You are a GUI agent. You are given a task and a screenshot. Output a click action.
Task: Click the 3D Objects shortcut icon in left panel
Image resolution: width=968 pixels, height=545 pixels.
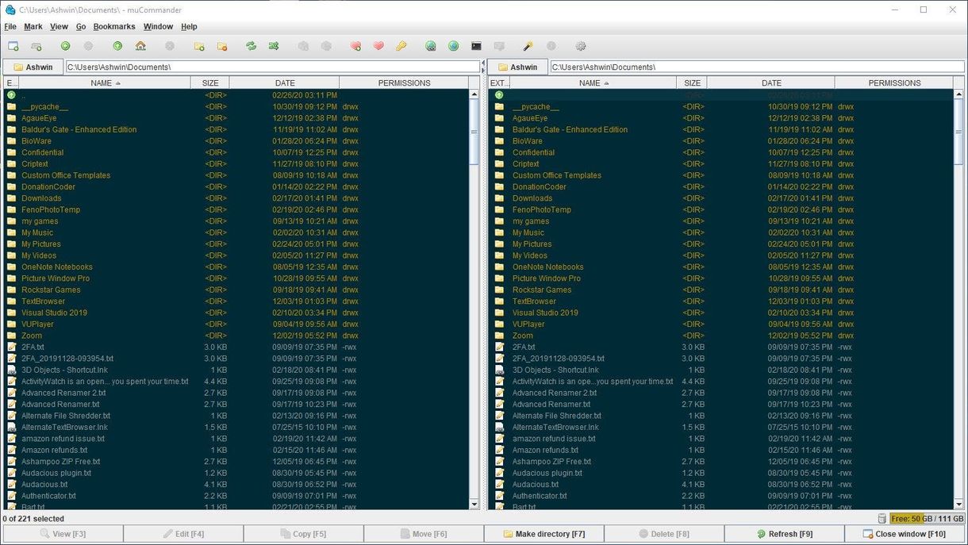pyautogui.click(x=11, y=370)
